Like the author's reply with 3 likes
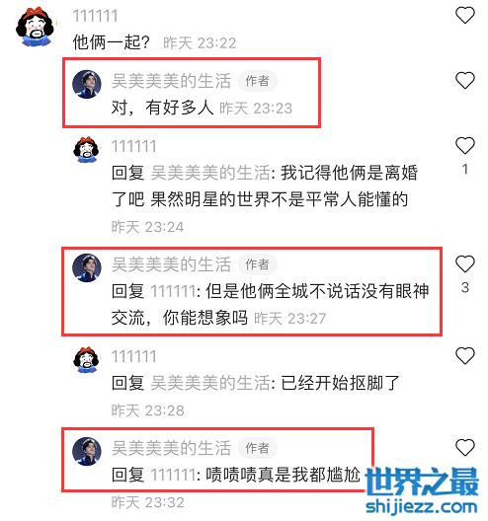Image resolution: width=488 pixels, height=521 pixels. click(x=464, y=263)
